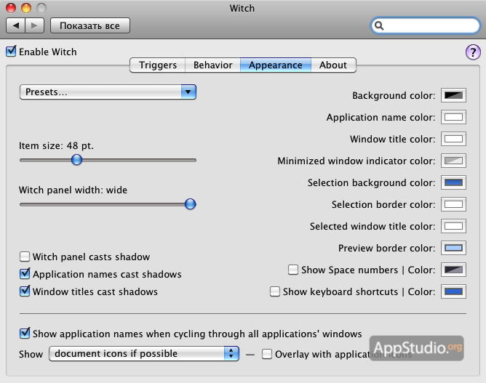Open the About tab
The height and width of the screenshot is (383, 486).
point(333,65)
